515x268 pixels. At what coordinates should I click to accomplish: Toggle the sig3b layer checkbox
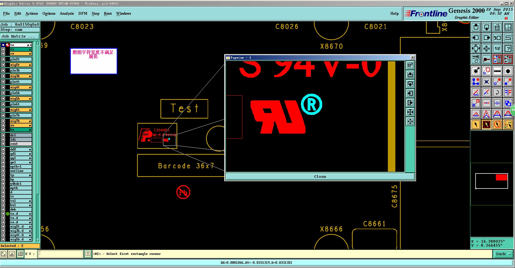3,76
